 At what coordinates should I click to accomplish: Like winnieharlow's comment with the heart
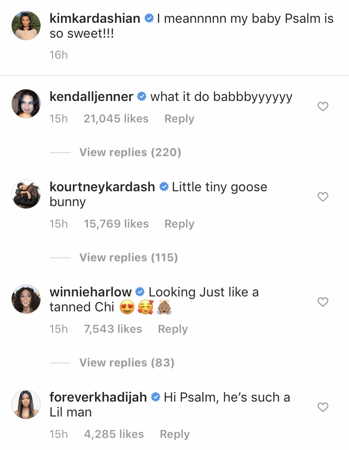click(x=322, y=302)
